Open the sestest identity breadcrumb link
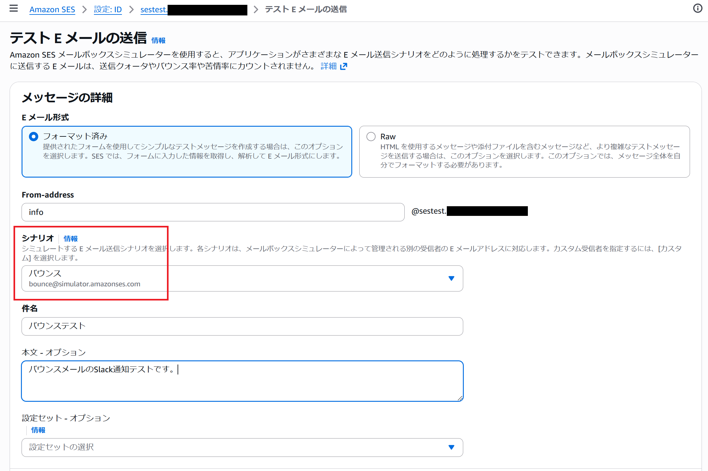Screen dimensions: 708x471 154,10
